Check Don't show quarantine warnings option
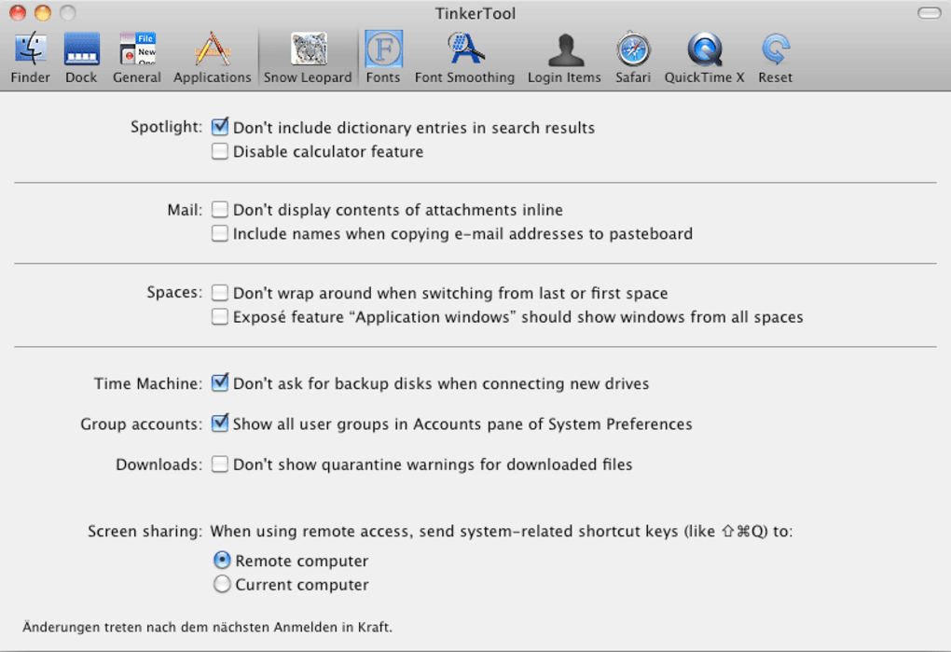Viewport: 951px width, 652px height. [219, 464]
